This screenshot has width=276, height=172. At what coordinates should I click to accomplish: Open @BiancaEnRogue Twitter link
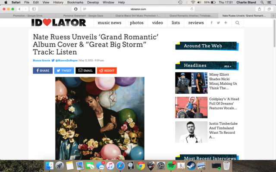click(x=66, y=60)
